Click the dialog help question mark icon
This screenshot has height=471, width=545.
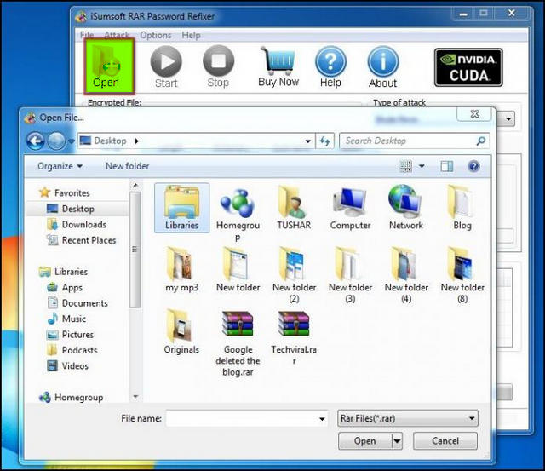pyautogui.click(x=474, y=166)
